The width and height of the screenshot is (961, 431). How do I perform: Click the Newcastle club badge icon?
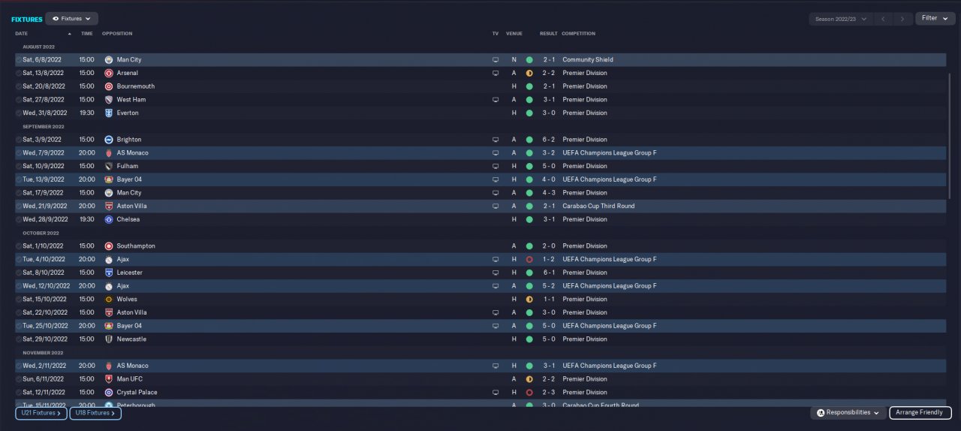(x=109, y=339)
